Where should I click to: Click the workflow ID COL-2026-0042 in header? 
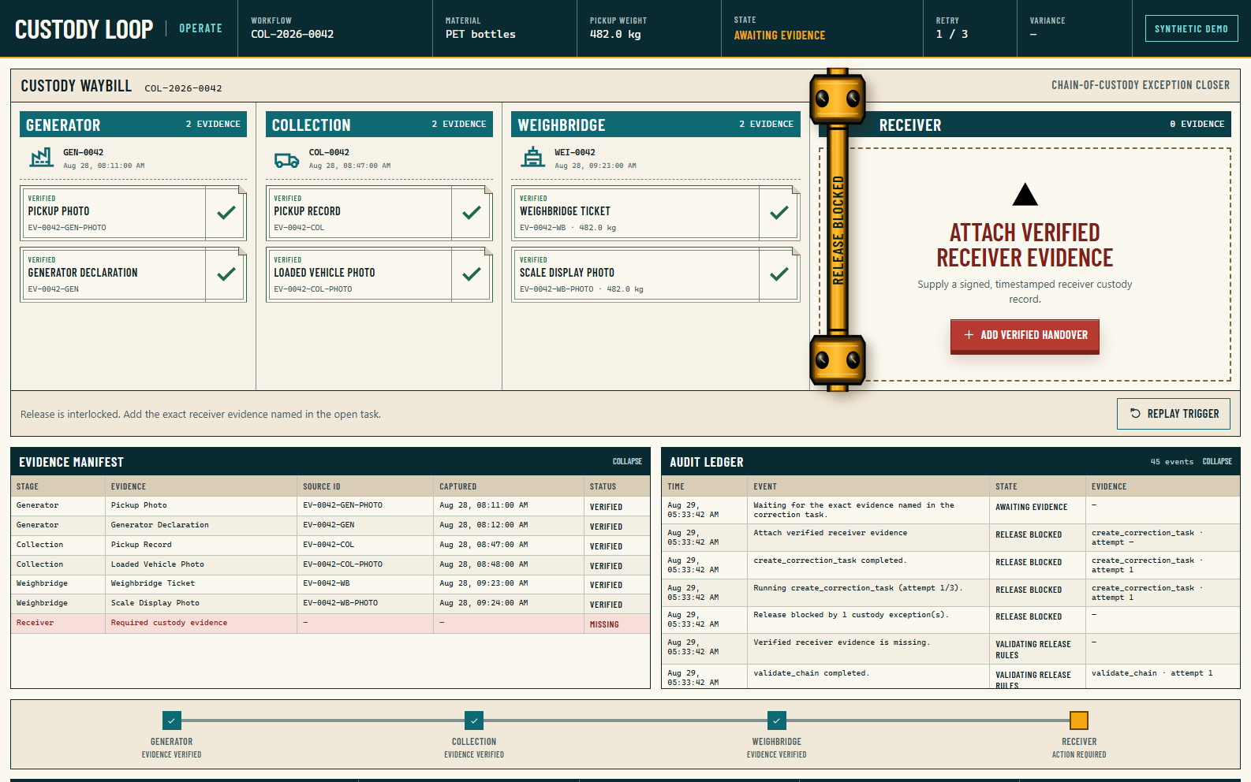pos(292,35)
